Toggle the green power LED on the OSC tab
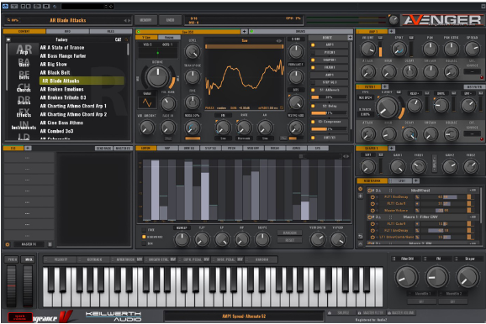 pyautogui.click(x=138, y=32)
